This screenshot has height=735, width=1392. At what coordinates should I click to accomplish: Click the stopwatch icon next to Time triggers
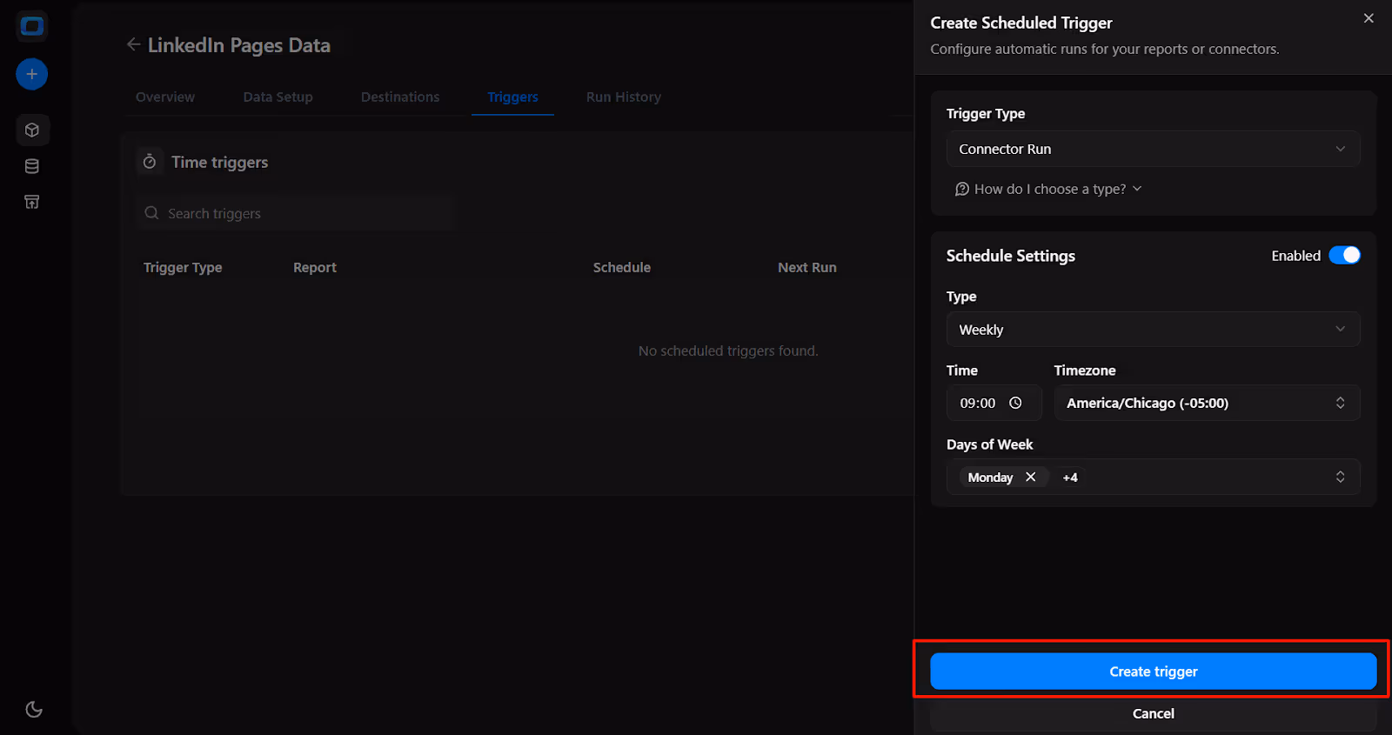(150, 162)
